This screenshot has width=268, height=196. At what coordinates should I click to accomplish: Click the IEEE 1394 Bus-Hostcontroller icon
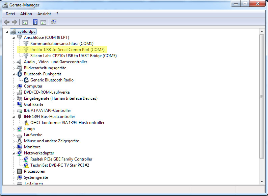point(20,117)
